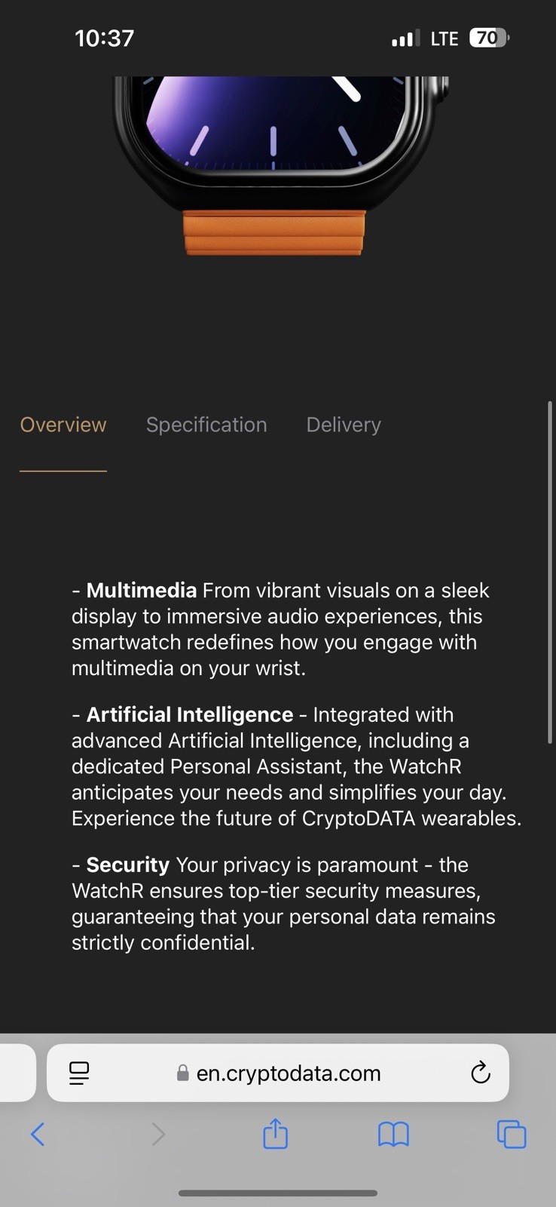The image size is (556, 1207).
Task: Switch to the Delivery tab
Action: point(344,425)
